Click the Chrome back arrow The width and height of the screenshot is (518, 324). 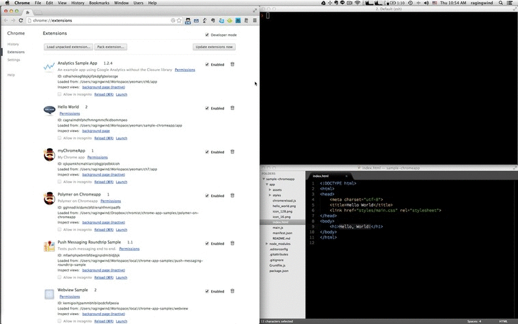coord(5,21)
